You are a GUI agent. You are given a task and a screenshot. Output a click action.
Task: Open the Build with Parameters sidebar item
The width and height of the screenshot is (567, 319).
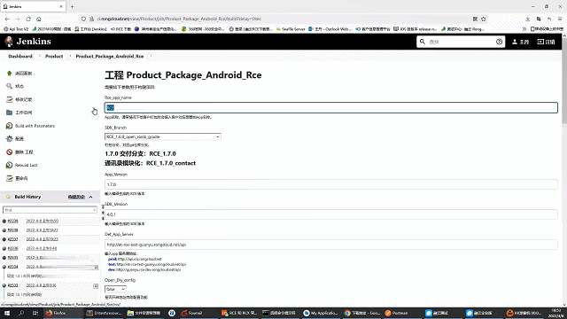(35, 126)
